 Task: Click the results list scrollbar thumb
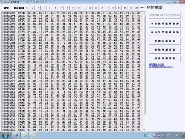144,64
